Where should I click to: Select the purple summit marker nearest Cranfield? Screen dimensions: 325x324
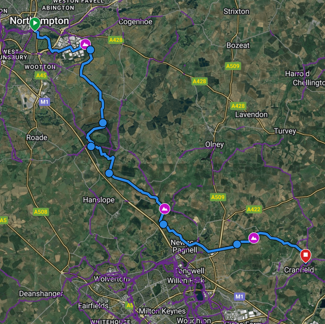pos(254,238)
